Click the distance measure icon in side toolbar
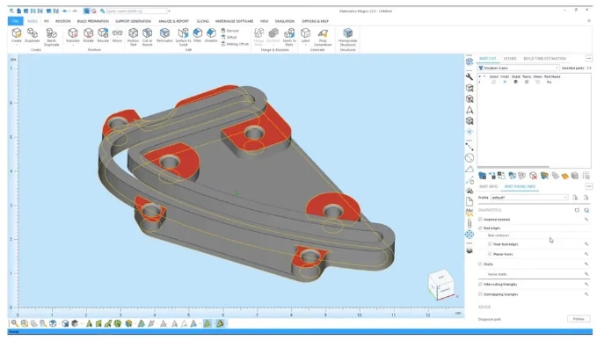Image resolution: width=597 pixels, height=340 pixels. pos(470,147)
